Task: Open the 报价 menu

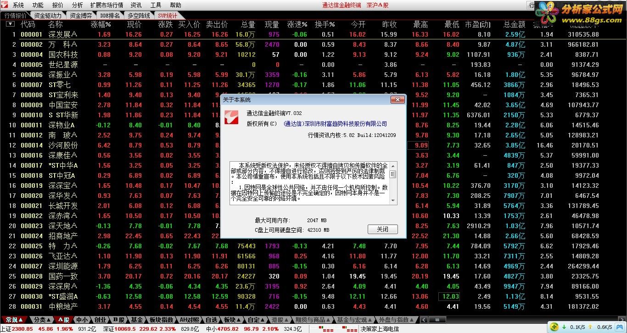Action: [x=58, y=5]
